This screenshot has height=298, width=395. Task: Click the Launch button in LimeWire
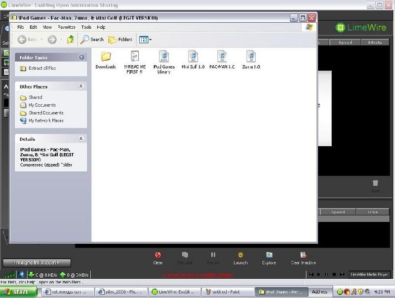pyautogui.click(x=240, y=258)
